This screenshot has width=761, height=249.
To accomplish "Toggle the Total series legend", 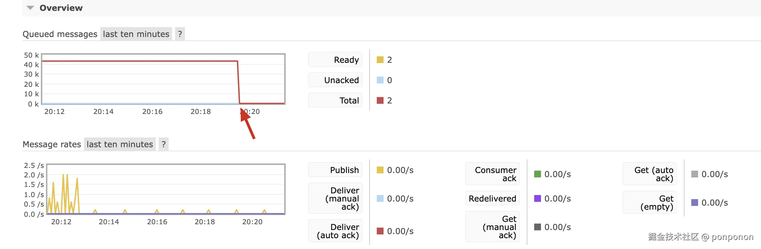I will click(x=335, y=100).
